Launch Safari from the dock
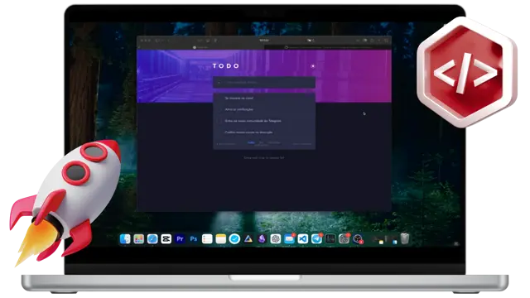530x298 pixels. (152, 239)
